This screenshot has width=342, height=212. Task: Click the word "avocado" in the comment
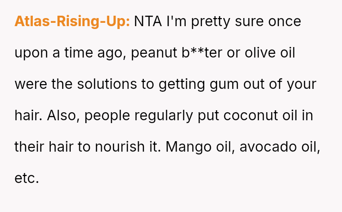[268, 147]
